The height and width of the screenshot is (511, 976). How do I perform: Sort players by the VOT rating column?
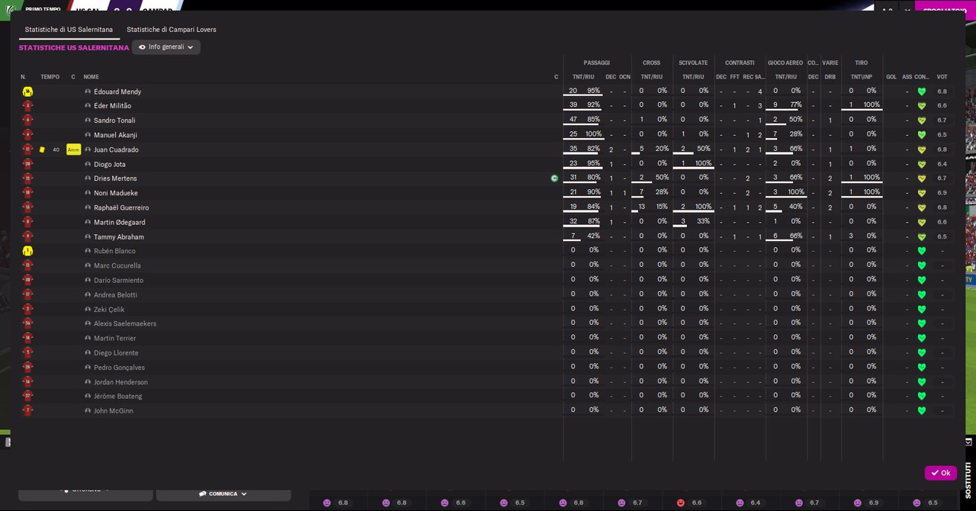[942, 77]
